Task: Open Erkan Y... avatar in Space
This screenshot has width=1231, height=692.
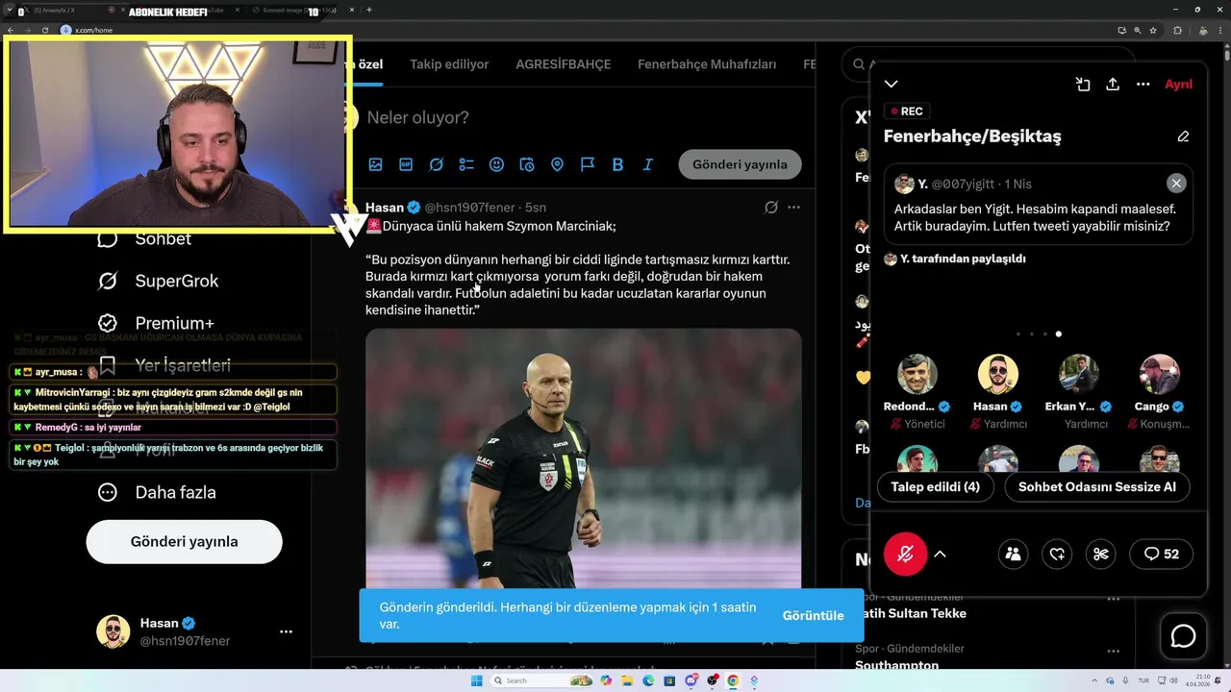Action: coord(1079,375)
